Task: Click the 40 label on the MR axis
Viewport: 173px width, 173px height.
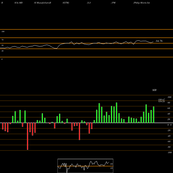Action: pos(169,114)
